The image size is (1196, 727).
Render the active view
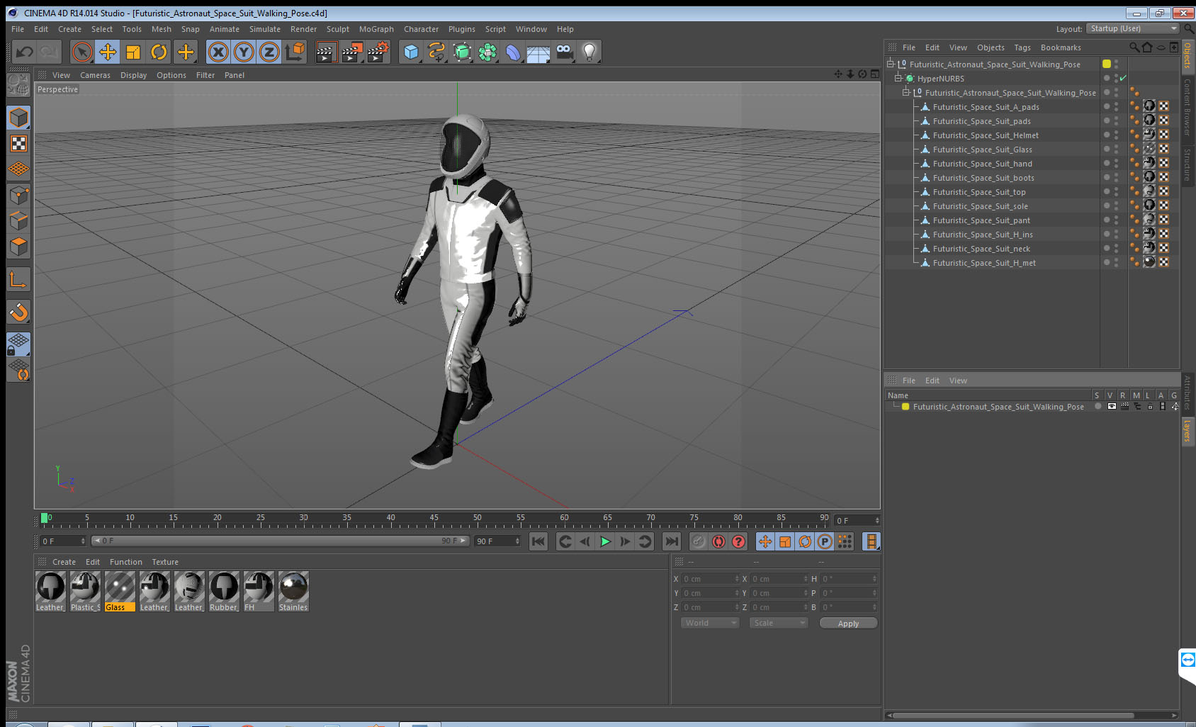click(325, 52)
